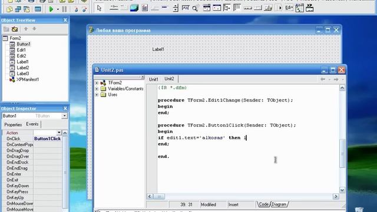Select Button1 in the Object TreeView
This screenshot has height=212, width=377.
[24, 44]
